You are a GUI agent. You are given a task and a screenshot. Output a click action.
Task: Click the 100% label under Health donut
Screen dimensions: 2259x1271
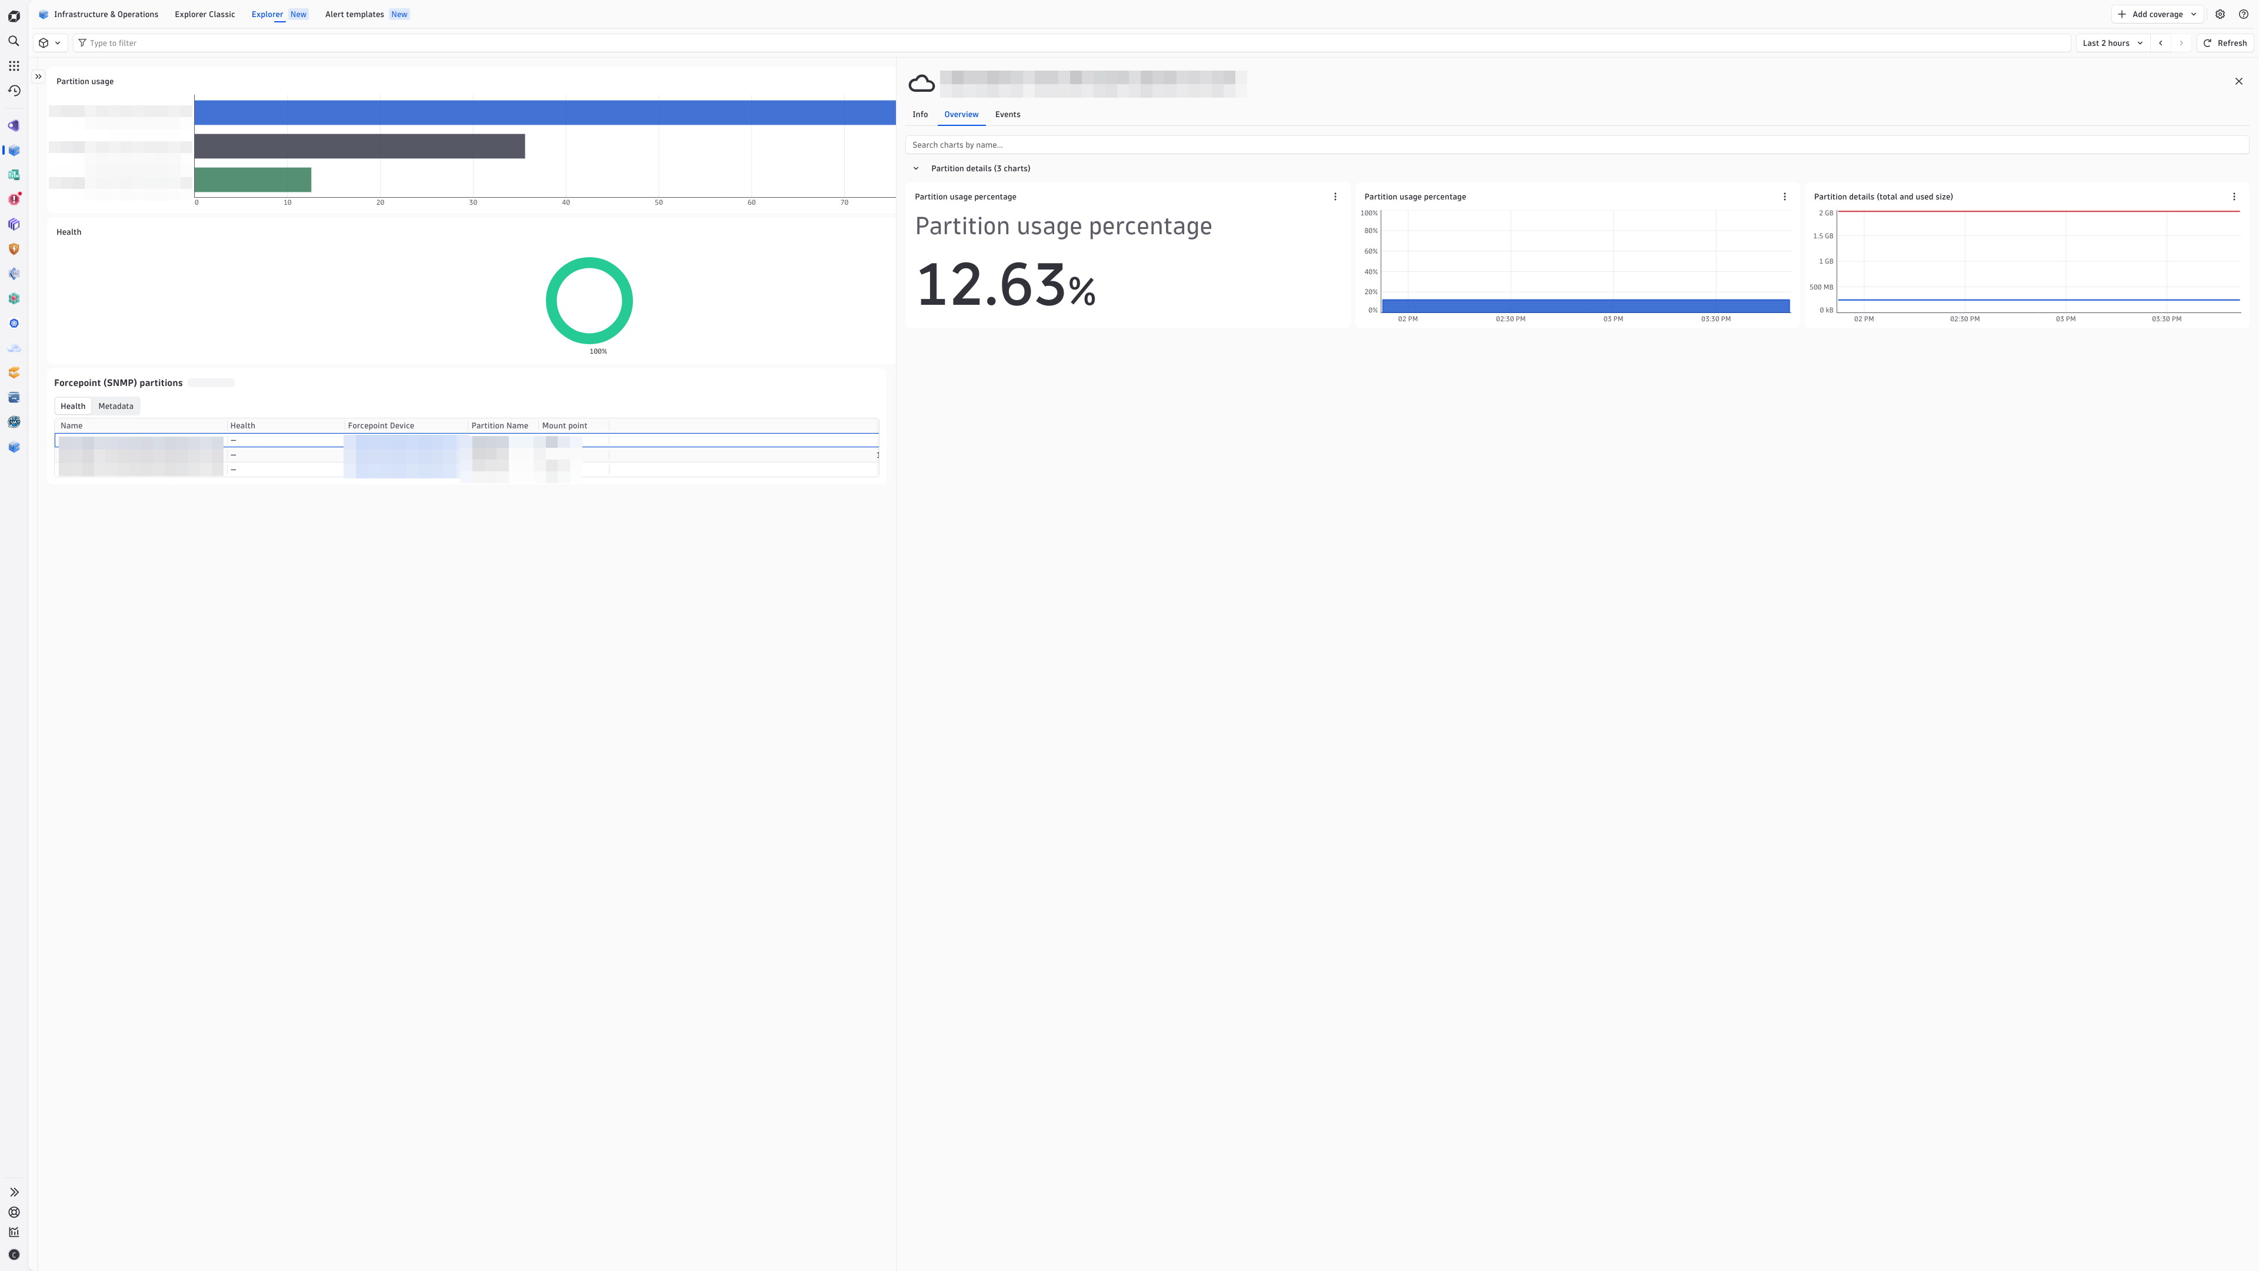(x=598, y=351)
